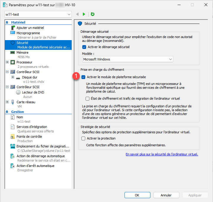Open the Modèle Microsoft Windows dropdown
This screenshot has height=202, width=213.
pos(127,59)
